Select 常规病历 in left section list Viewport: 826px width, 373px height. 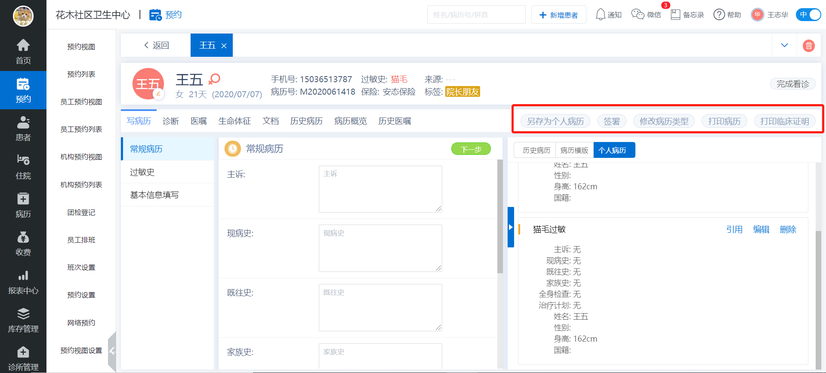point(167,149)
